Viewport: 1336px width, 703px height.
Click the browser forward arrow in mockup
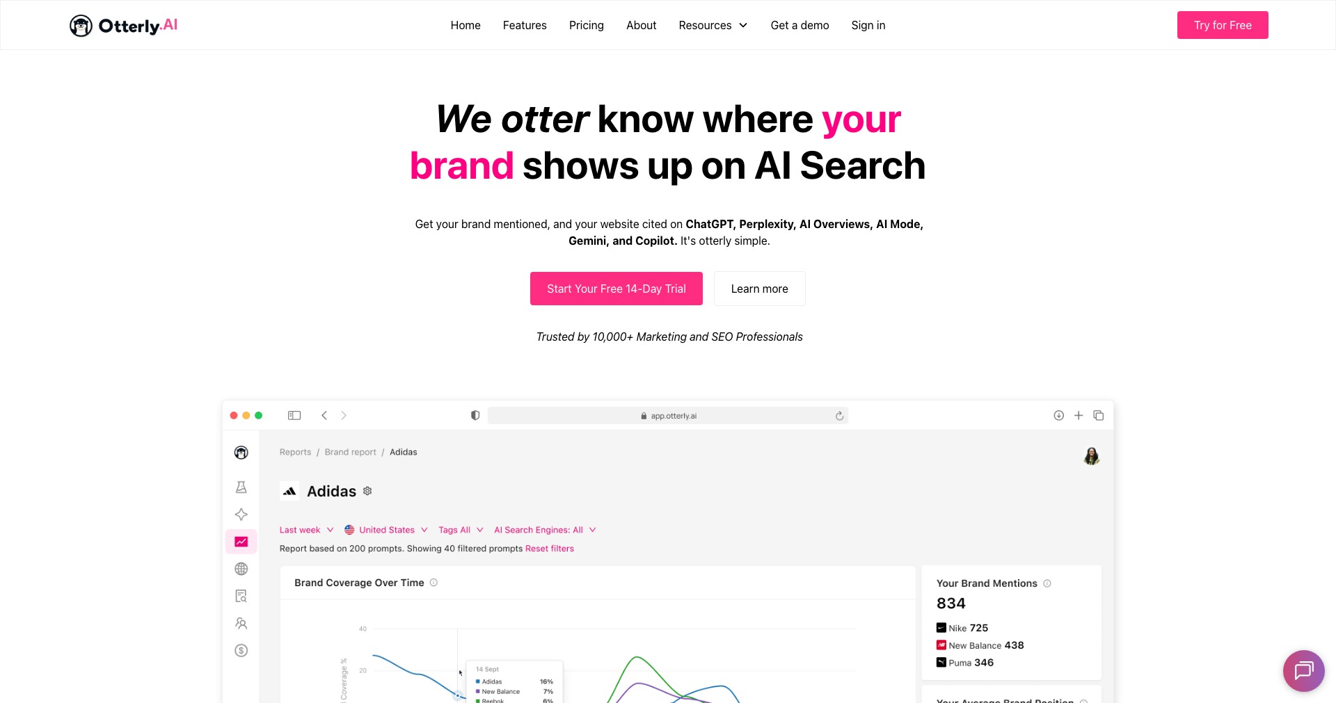(x=344, y=415)
